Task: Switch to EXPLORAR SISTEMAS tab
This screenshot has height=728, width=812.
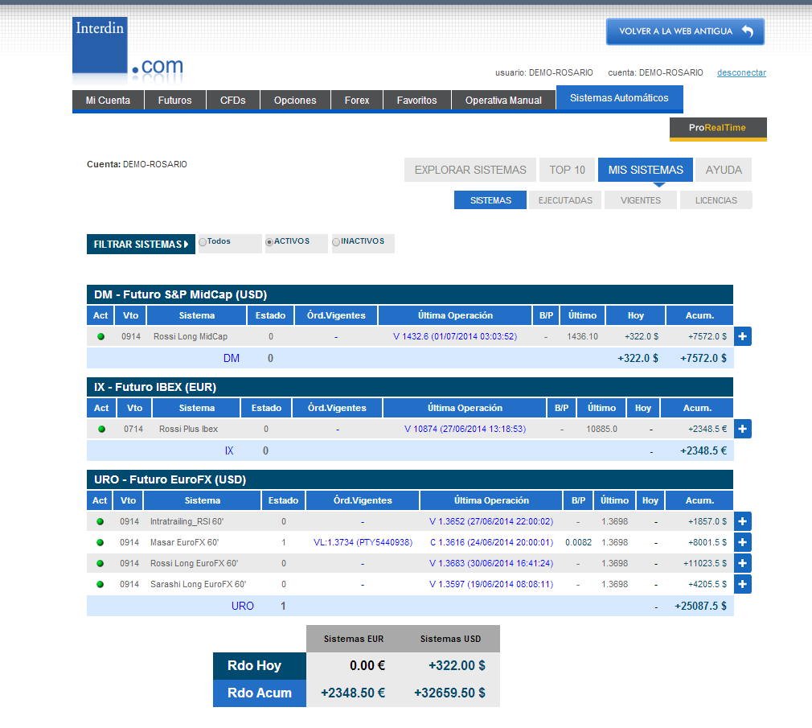Action: pyautogui.click(x=470, y=170)
